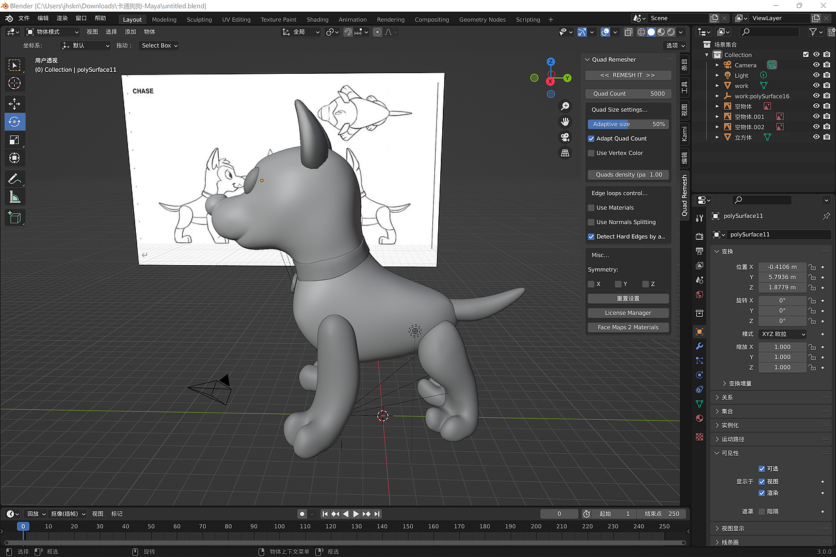Open the License Manager
Screen dimensions: 836x557
click(628, 313)
